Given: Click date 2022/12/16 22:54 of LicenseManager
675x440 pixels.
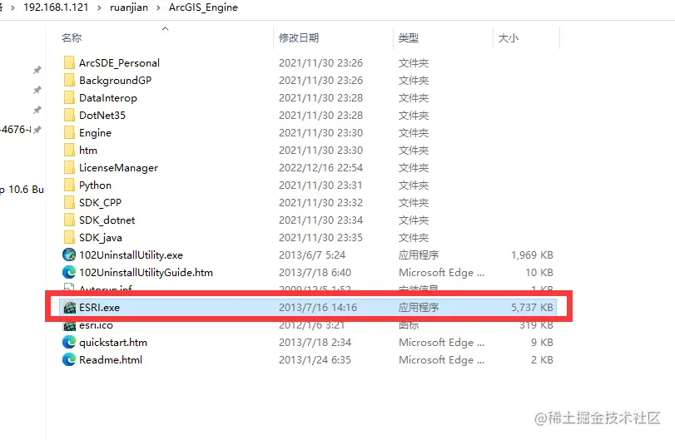Looking at the screenshot, I should 320,168.
